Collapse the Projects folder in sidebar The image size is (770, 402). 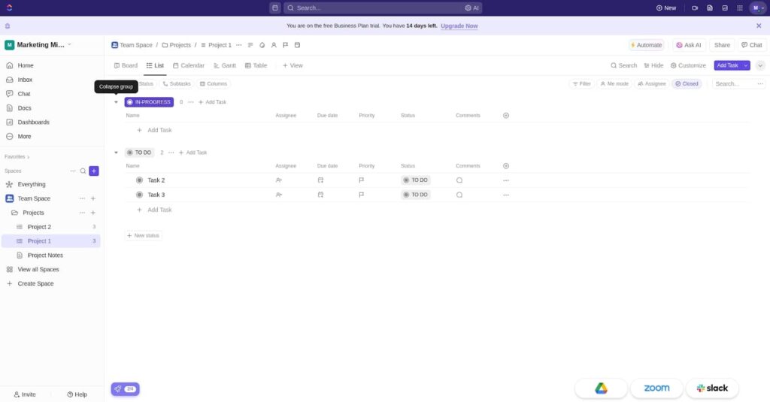(14, 213)
